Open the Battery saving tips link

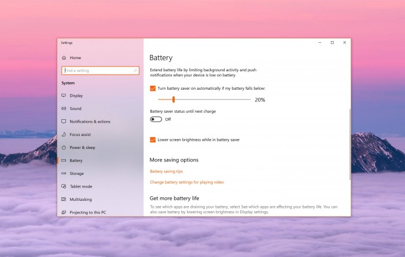(166, 171)
